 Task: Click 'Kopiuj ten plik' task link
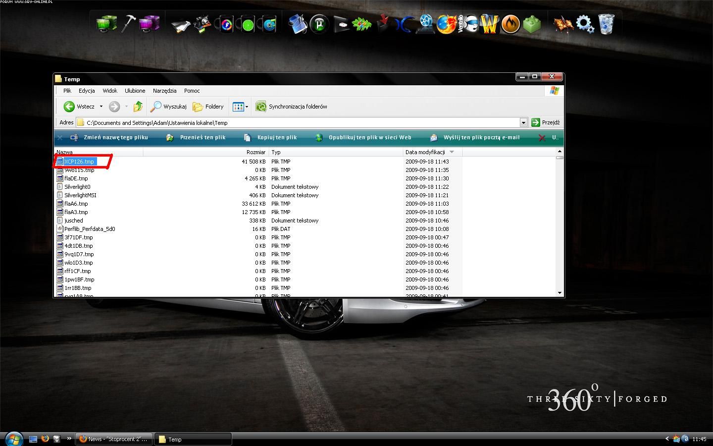coord(277,137)
